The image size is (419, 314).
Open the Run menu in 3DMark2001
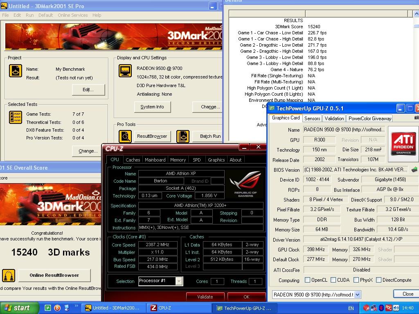(29, 15)
